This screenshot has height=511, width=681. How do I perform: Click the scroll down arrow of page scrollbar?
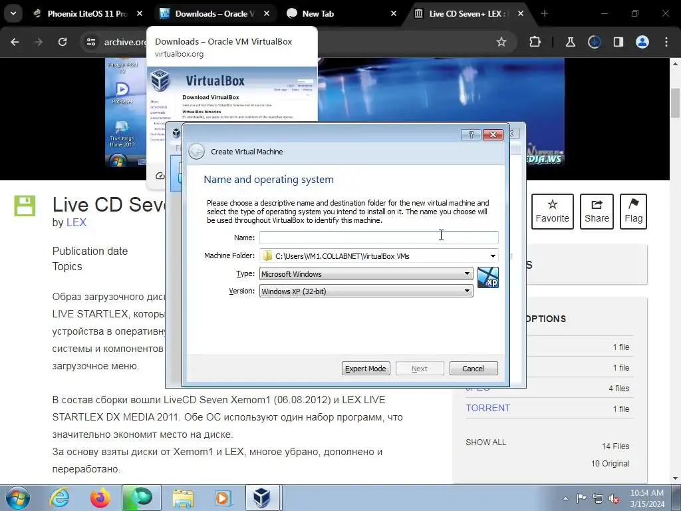click(676, 478)
